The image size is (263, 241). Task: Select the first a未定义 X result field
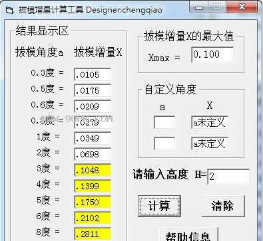pos(210,122)
